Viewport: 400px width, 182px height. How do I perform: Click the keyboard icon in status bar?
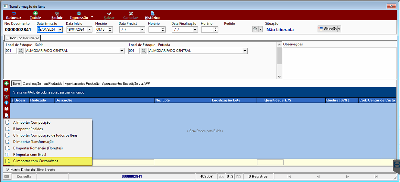point(7,177)
